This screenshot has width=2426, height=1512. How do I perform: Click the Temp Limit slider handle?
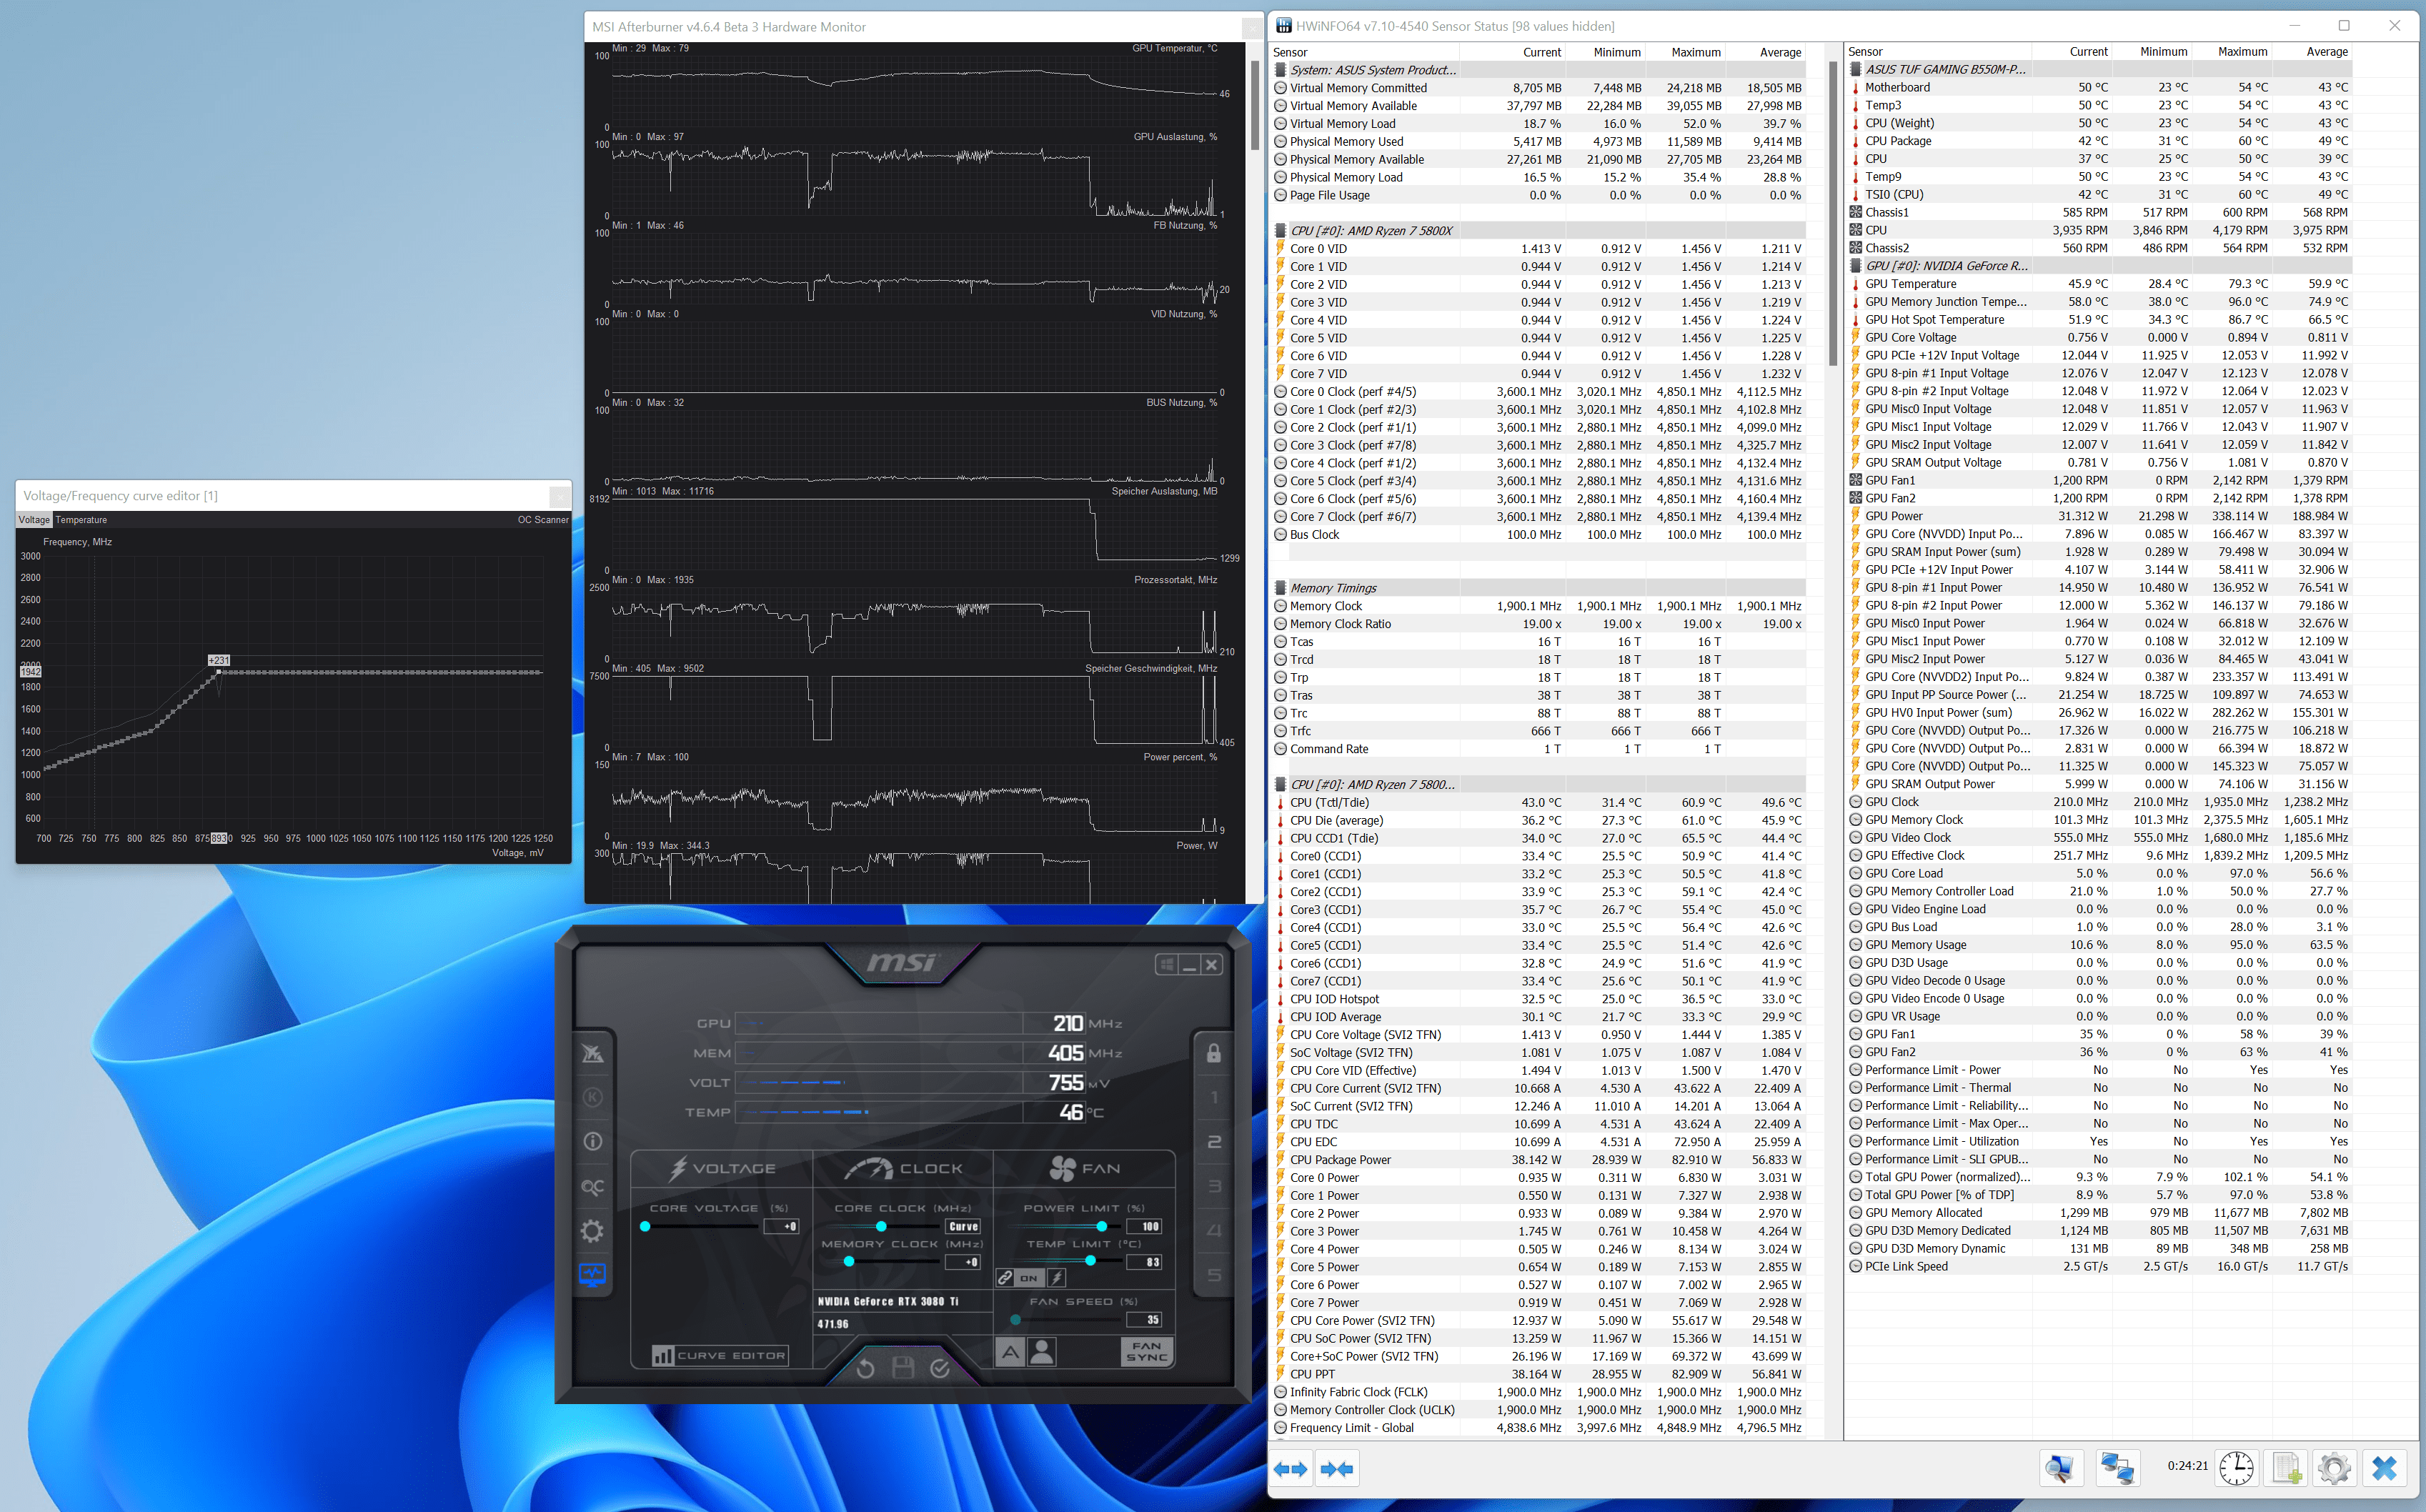[1090, 1261]
